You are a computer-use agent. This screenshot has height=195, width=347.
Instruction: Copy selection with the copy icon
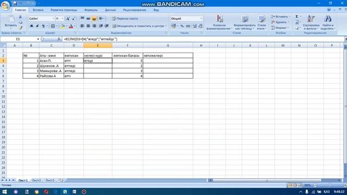[21, 22]
